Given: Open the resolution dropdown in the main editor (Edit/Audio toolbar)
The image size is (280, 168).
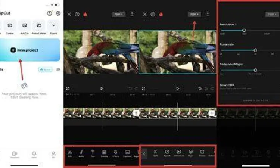Looking at the screenshot, I should [119, 14].
